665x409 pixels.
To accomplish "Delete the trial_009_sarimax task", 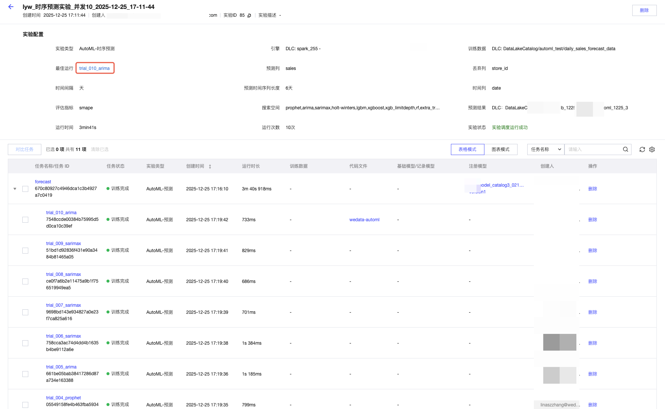I will pyautogui.click(x=592, y=251).
